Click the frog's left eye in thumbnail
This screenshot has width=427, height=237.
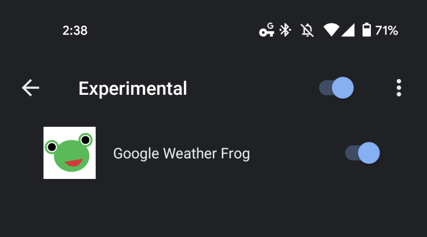pyautogui.click(x=52, y=147)
